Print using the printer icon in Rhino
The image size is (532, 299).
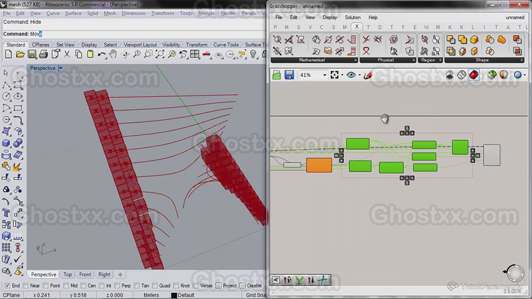[x=44, y=54]
